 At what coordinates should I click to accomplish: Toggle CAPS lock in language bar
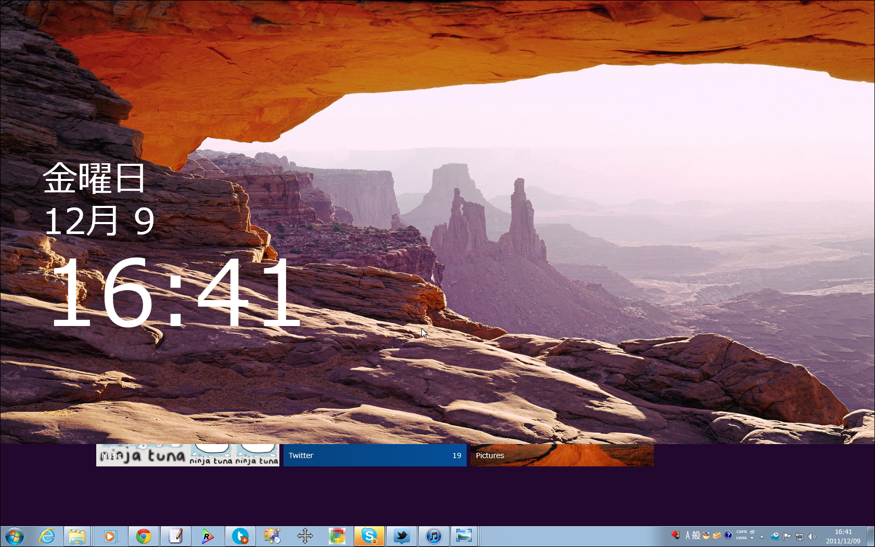pyautogui.click(x=741, y=532)
